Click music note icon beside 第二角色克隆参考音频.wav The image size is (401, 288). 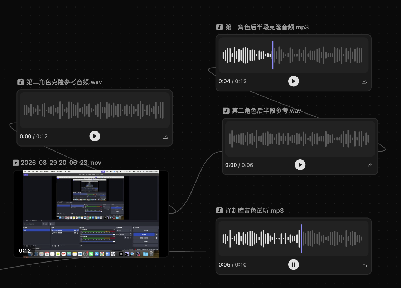[20, 82]
